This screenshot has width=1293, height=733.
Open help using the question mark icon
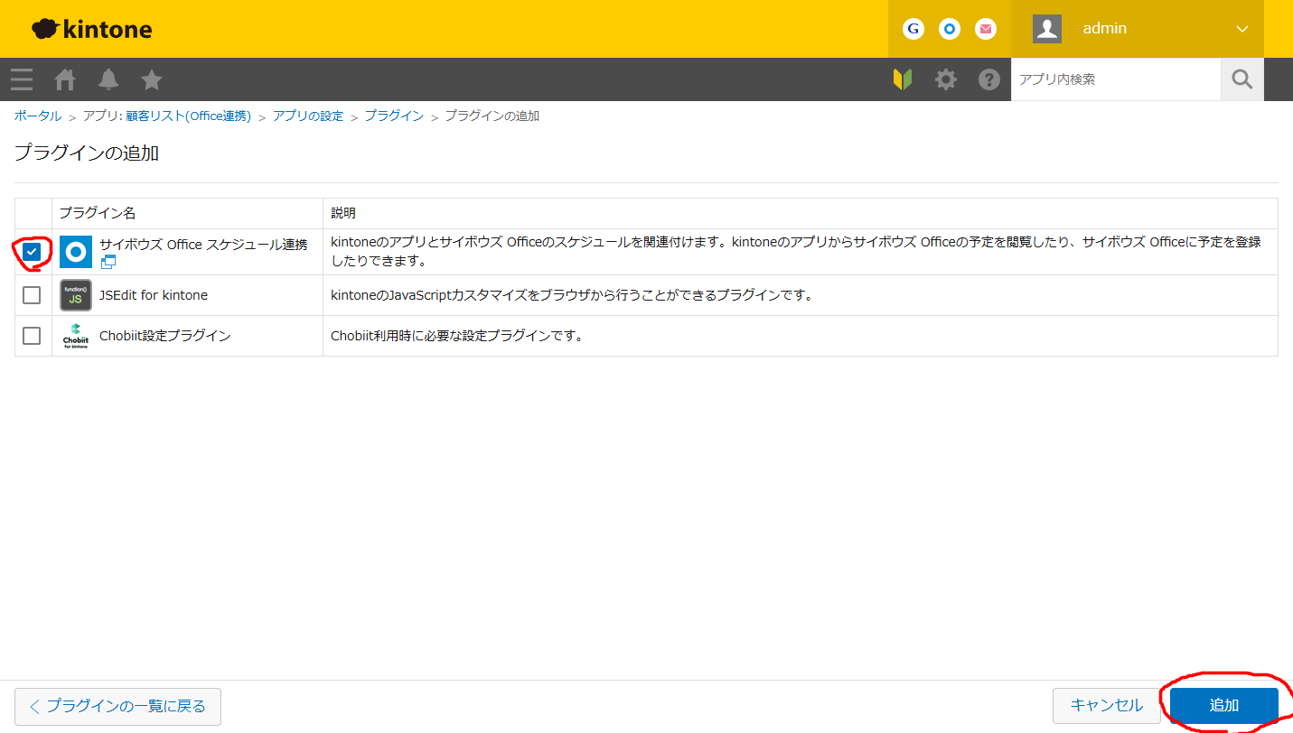(988, 79)
